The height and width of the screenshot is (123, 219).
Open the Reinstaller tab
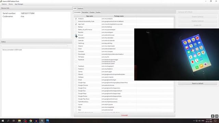(85, 12)
